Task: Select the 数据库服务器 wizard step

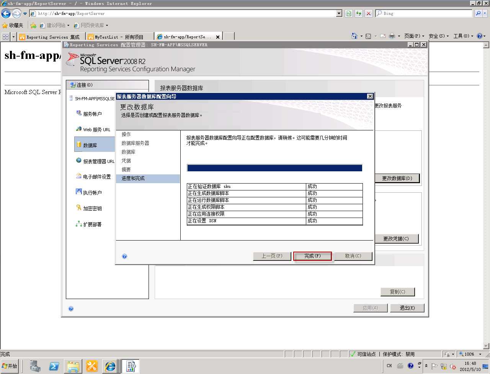Action: (x=135, y=143)
